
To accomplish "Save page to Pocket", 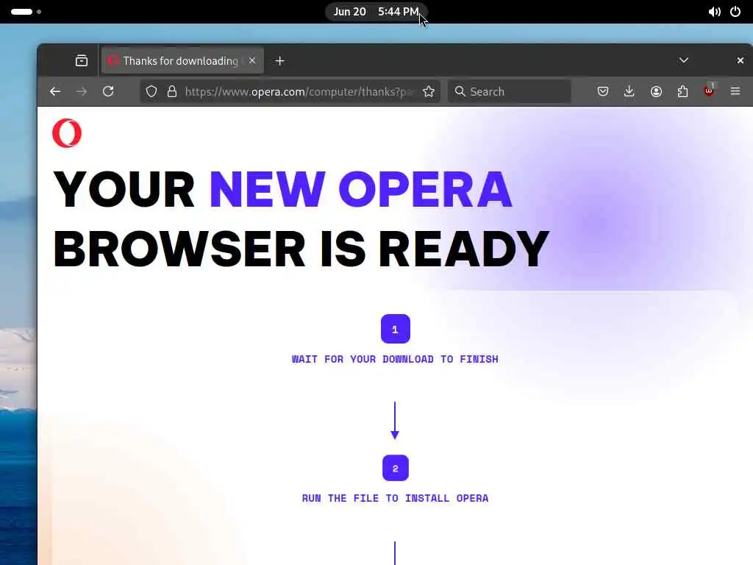I will pos(603,91).
